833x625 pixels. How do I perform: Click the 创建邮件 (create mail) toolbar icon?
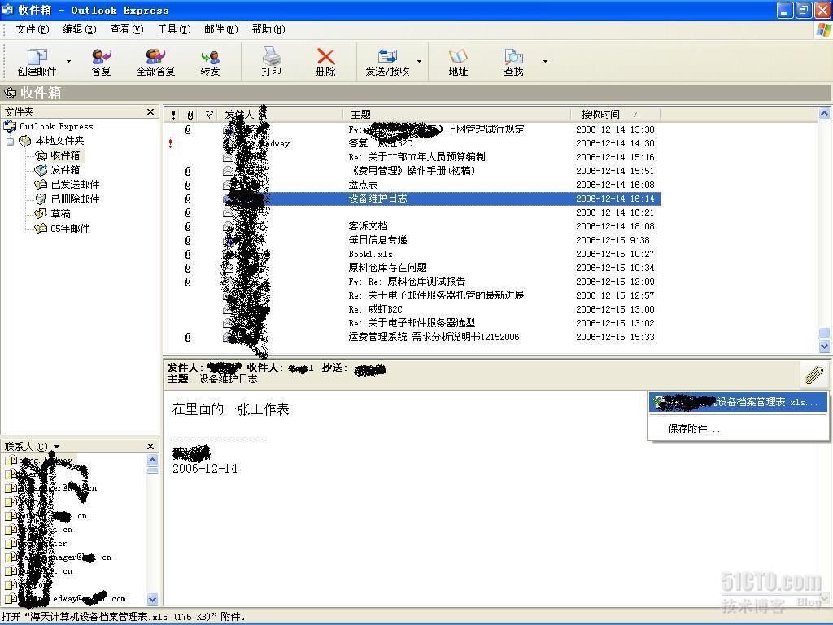coord(37,62)
